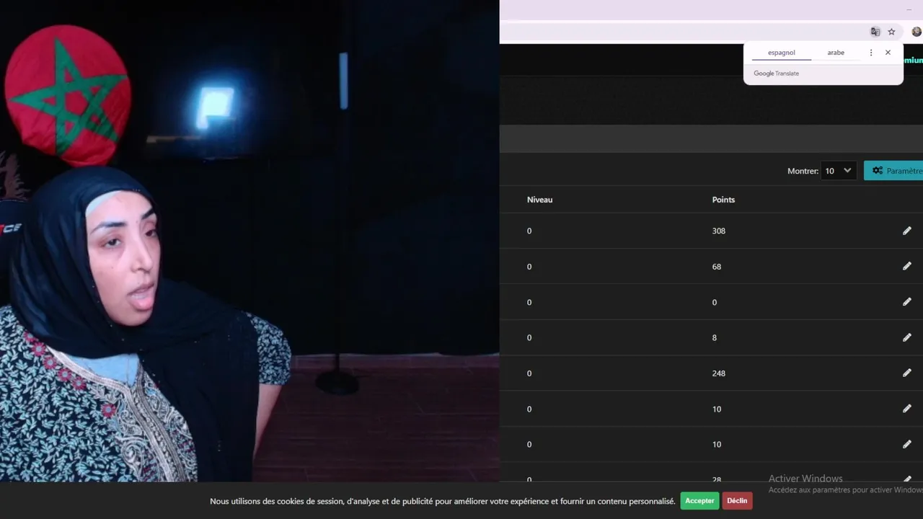Click the Paramètres button
The width and height of the screenshot is (923, 519).
894,171
